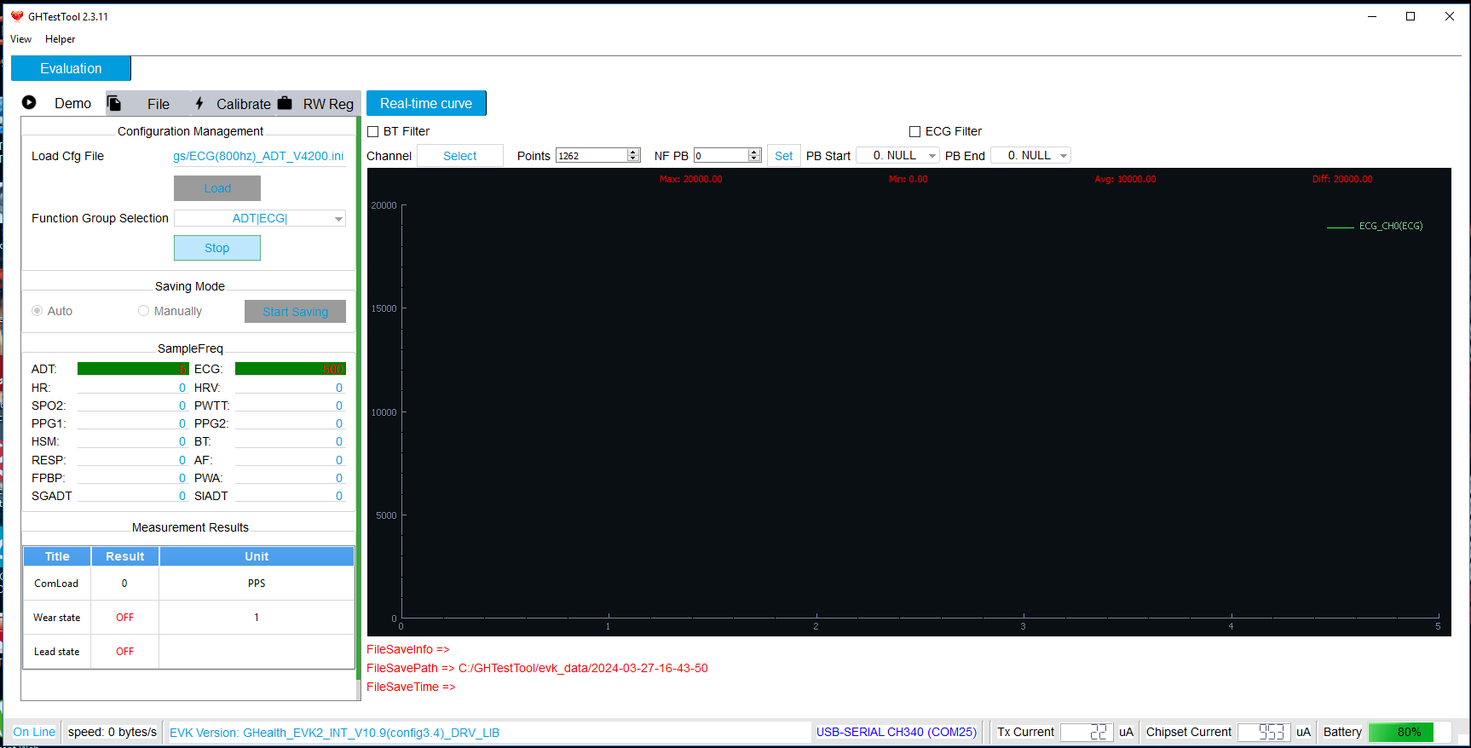Image resolution: width=1471 pixels, height=748 pixels.
Task: Decrease NF PB value with down arrow
Action: click(754, 158)
